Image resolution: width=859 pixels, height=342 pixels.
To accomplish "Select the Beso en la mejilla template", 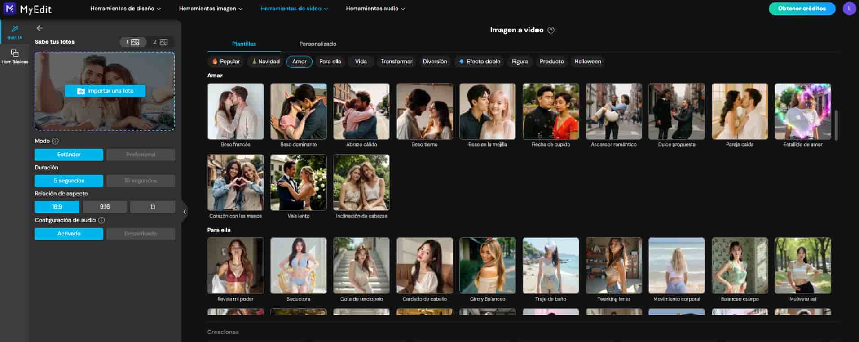I will pyautogui.click(x=488, y=111).
